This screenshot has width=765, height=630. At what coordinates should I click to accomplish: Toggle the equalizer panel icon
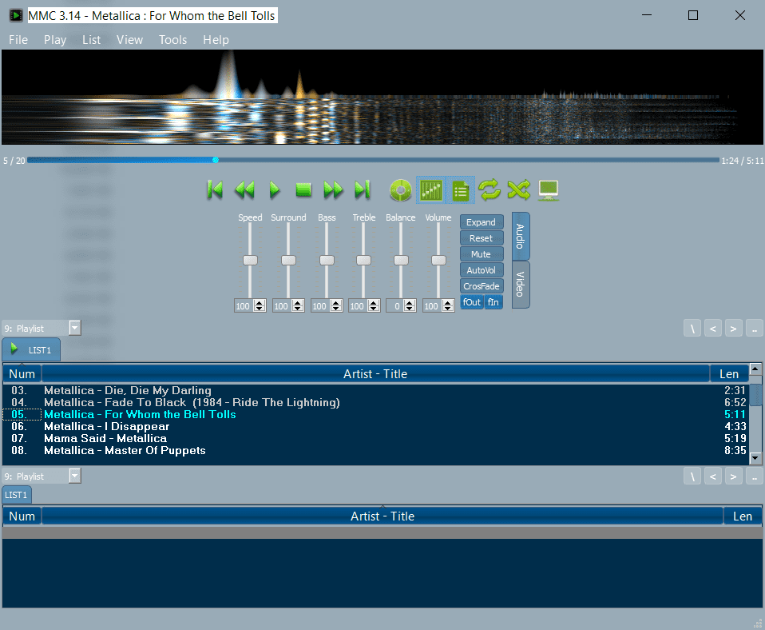430,190
